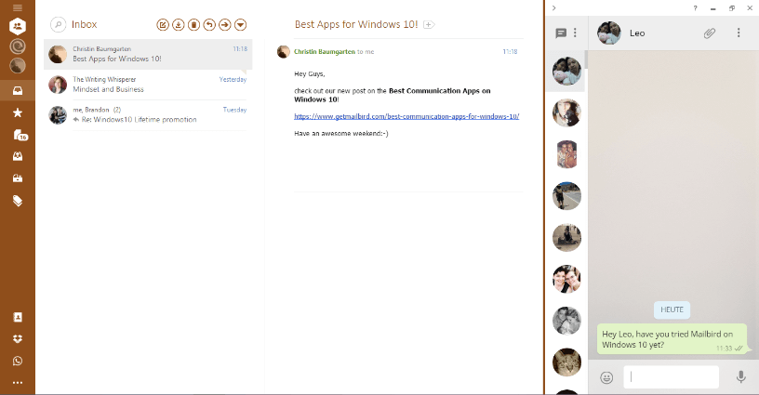Toggle the WhatsApp app icon in sidebar
This screenshot has width=759, height=395.
pyautogui.click(x=18, y=361)
